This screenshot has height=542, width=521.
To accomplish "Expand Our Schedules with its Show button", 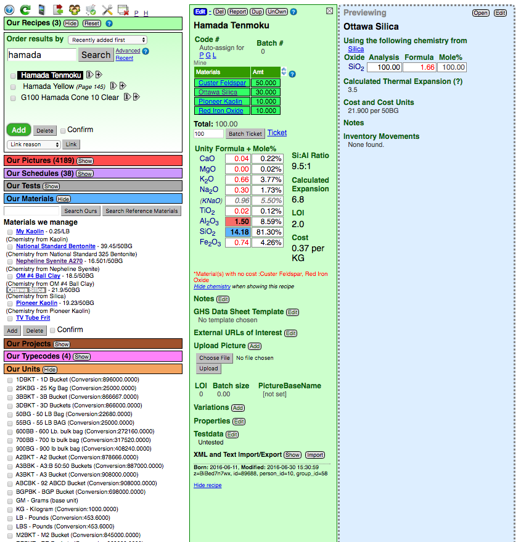I will (85, 173).
